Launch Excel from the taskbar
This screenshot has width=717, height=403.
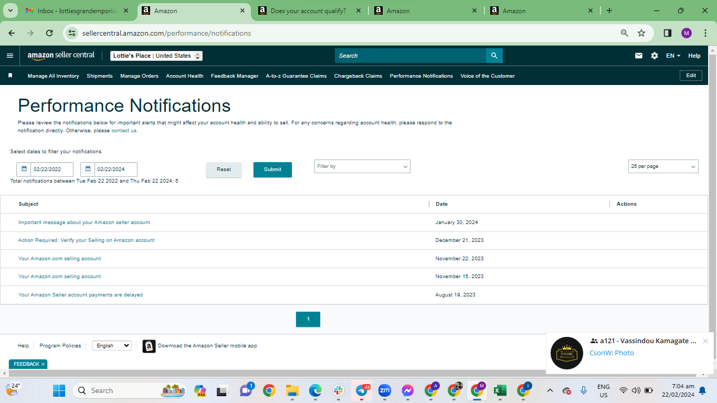click(x=499, y=390)
